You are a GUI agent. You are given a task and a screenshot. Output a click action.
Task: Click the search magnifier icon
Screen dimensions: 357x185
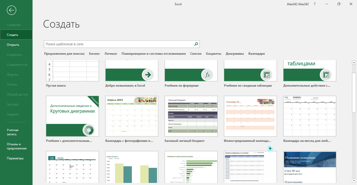tap(196, 44)
